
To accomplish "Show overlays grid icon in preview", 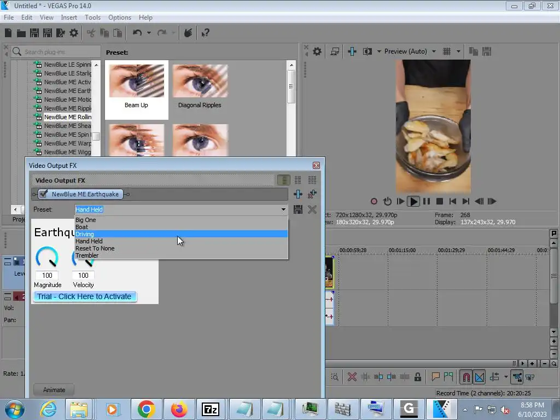I will 447,51.
